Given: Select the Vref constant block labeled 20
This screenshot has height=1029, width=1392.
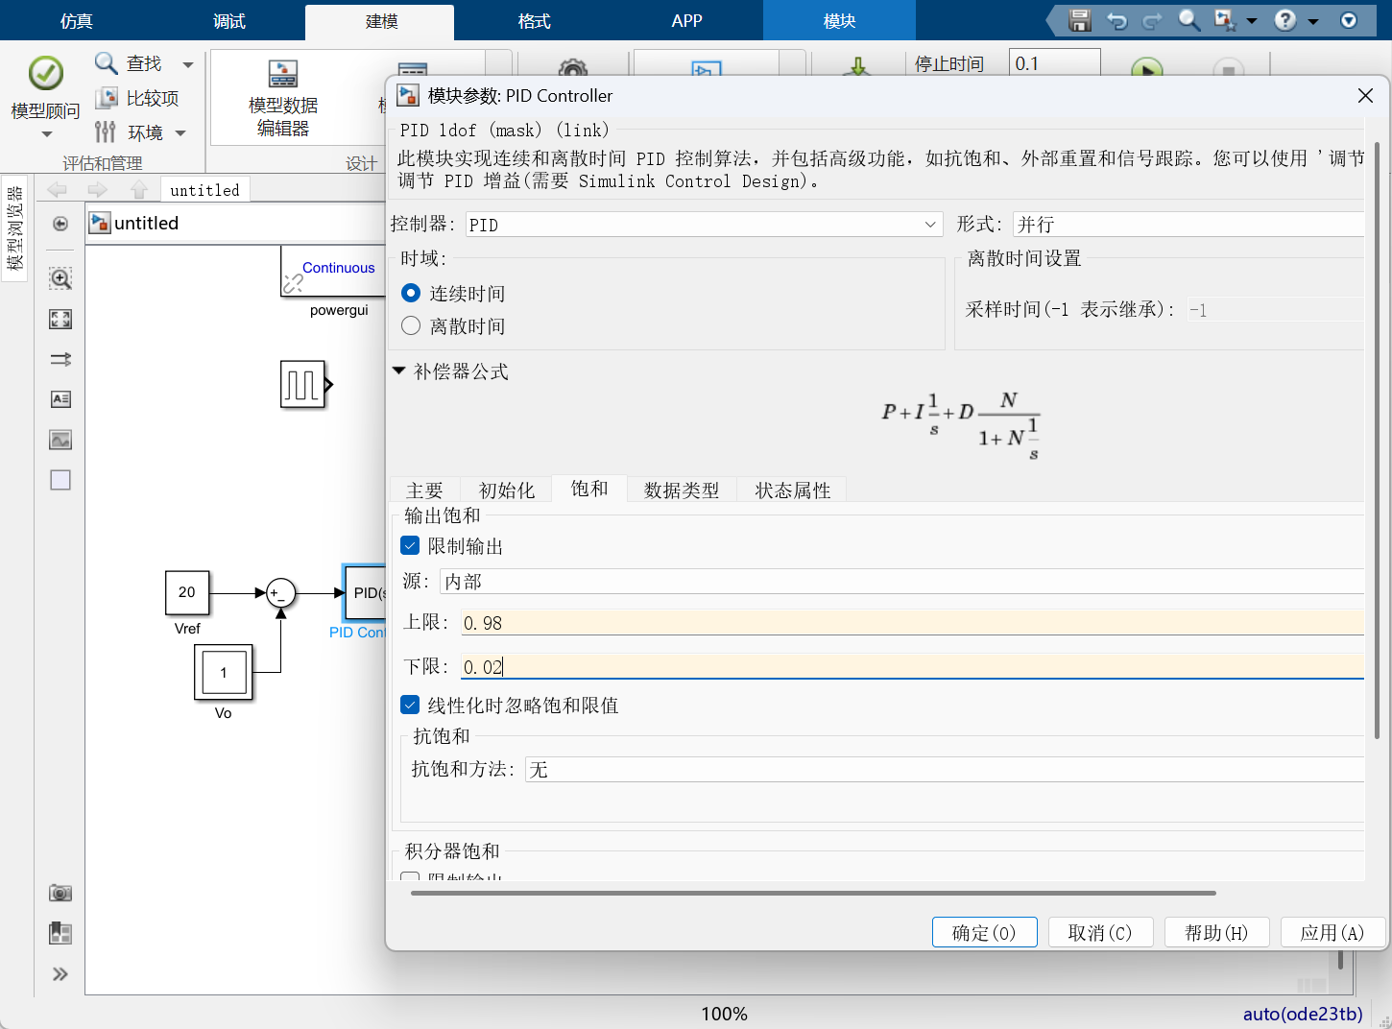Looking at the screenshot, I should coord(187,592).
